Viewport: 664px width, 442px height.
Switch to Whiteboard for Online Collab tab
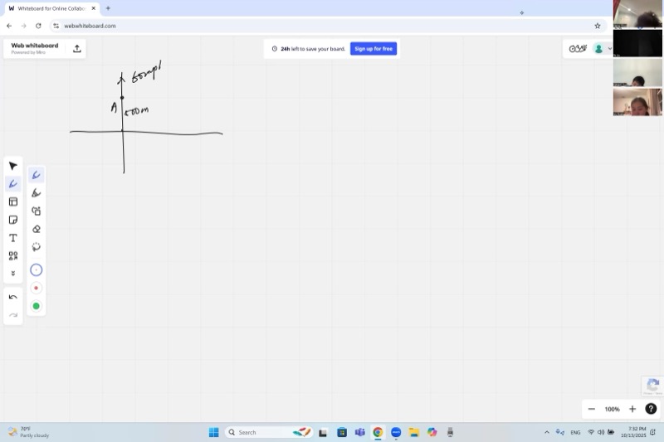(x=51, y=8)
